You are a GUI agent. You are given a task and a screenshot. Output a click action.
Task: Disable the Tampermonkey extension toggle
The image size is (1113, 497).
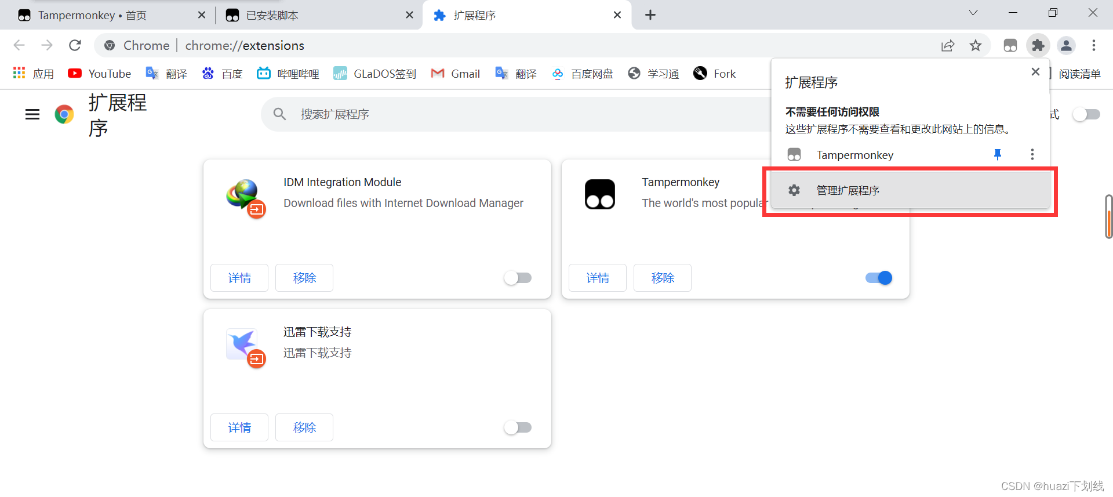coord(879,278)
